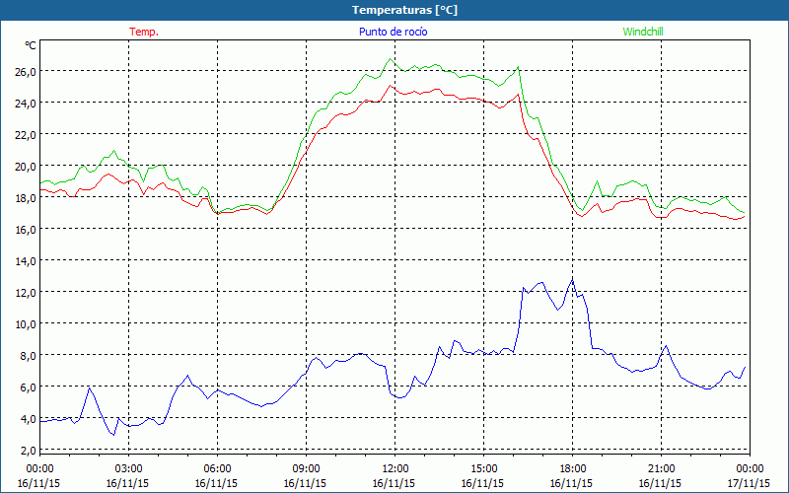Click the dew point minimum near 02:30
Viewport: 789px width, 493px height.
pos(113,435)
